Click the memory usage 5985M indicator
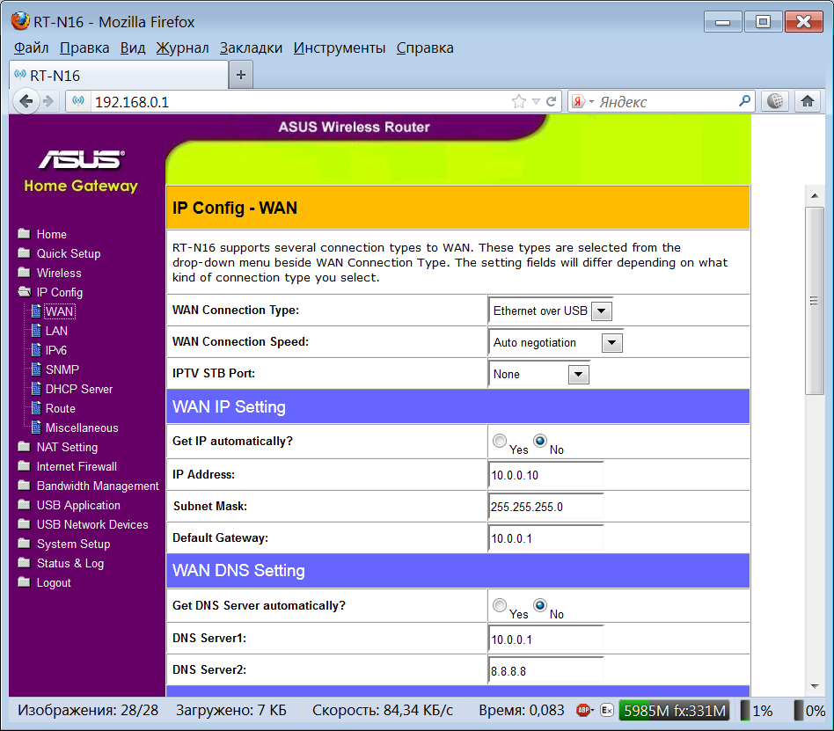 tap(675, 710)
